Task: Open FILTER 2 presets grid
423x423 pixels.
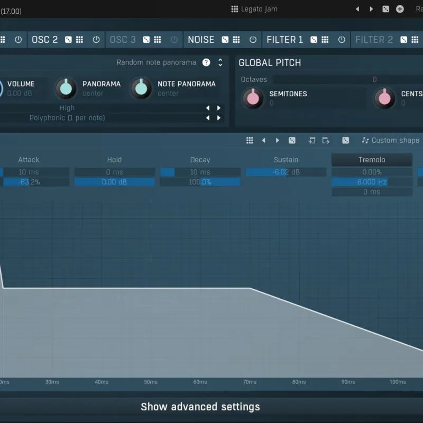Action: pyautogui.click(x=415, y=40)
